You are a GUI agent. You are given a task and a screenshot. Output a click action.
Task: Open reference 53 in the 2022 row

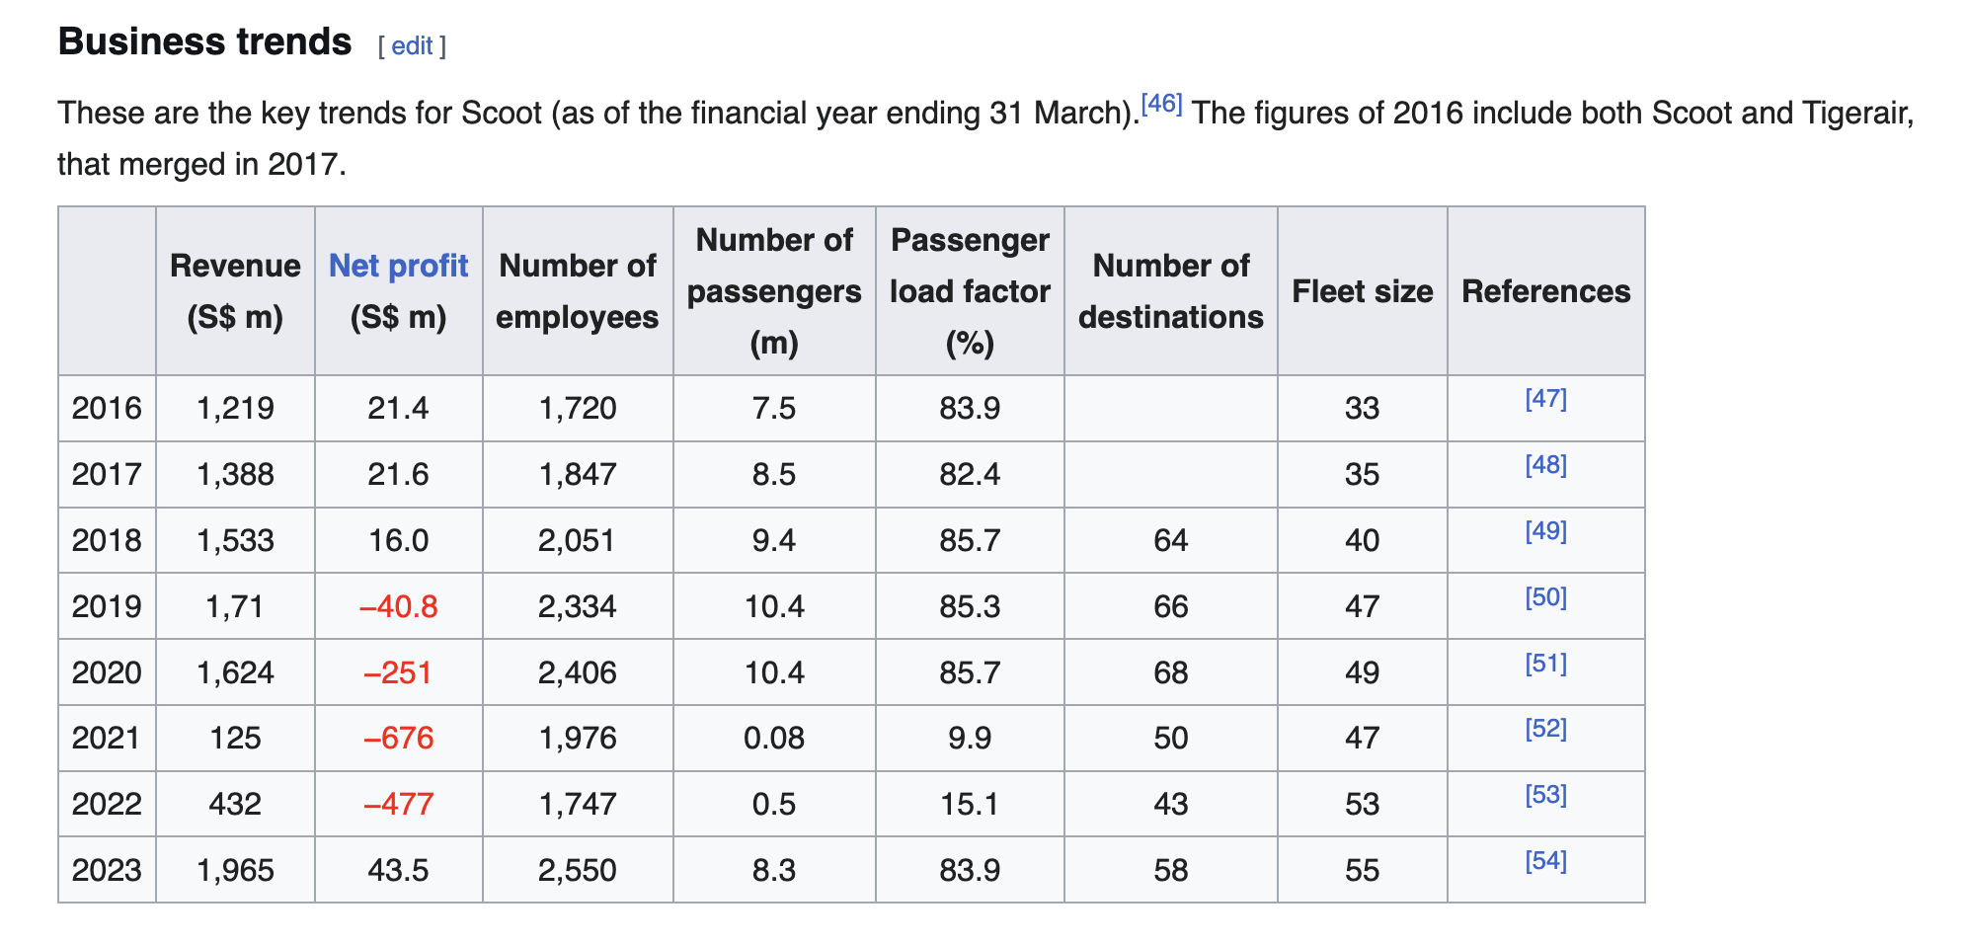(1545, 795)
